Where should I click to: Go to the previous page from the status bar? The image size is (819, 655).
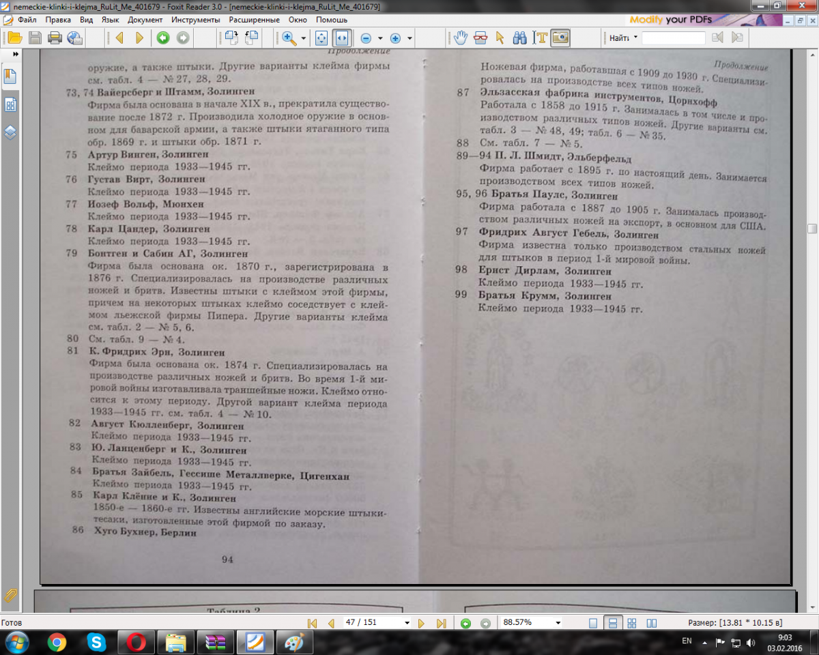(331, 623)
